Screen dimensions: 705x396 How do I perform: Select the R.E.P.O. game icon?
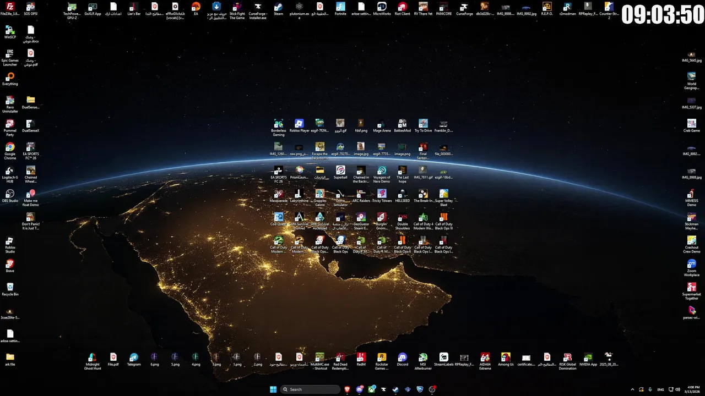[547, 8]
